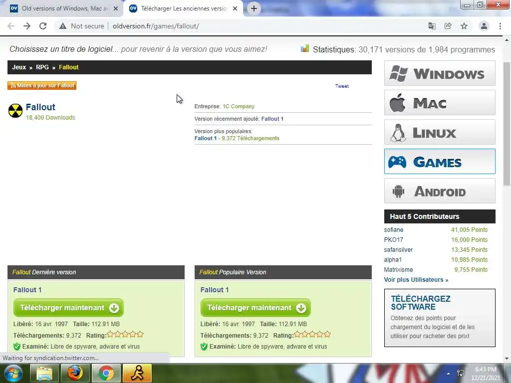The height and width of the screenshot is (383, 511).
Task: Click contributor Matrixisme
Action: pos(398,270)
